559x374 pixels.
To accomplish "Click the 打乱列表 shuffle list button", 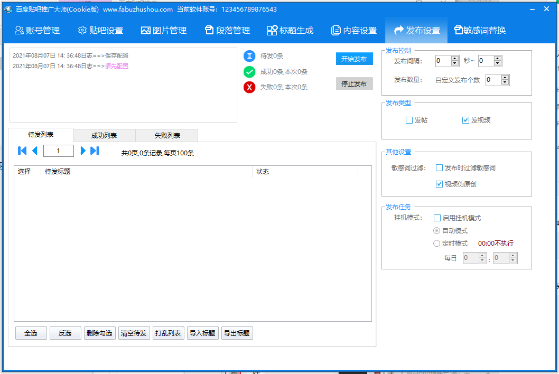I will [168, 333].
